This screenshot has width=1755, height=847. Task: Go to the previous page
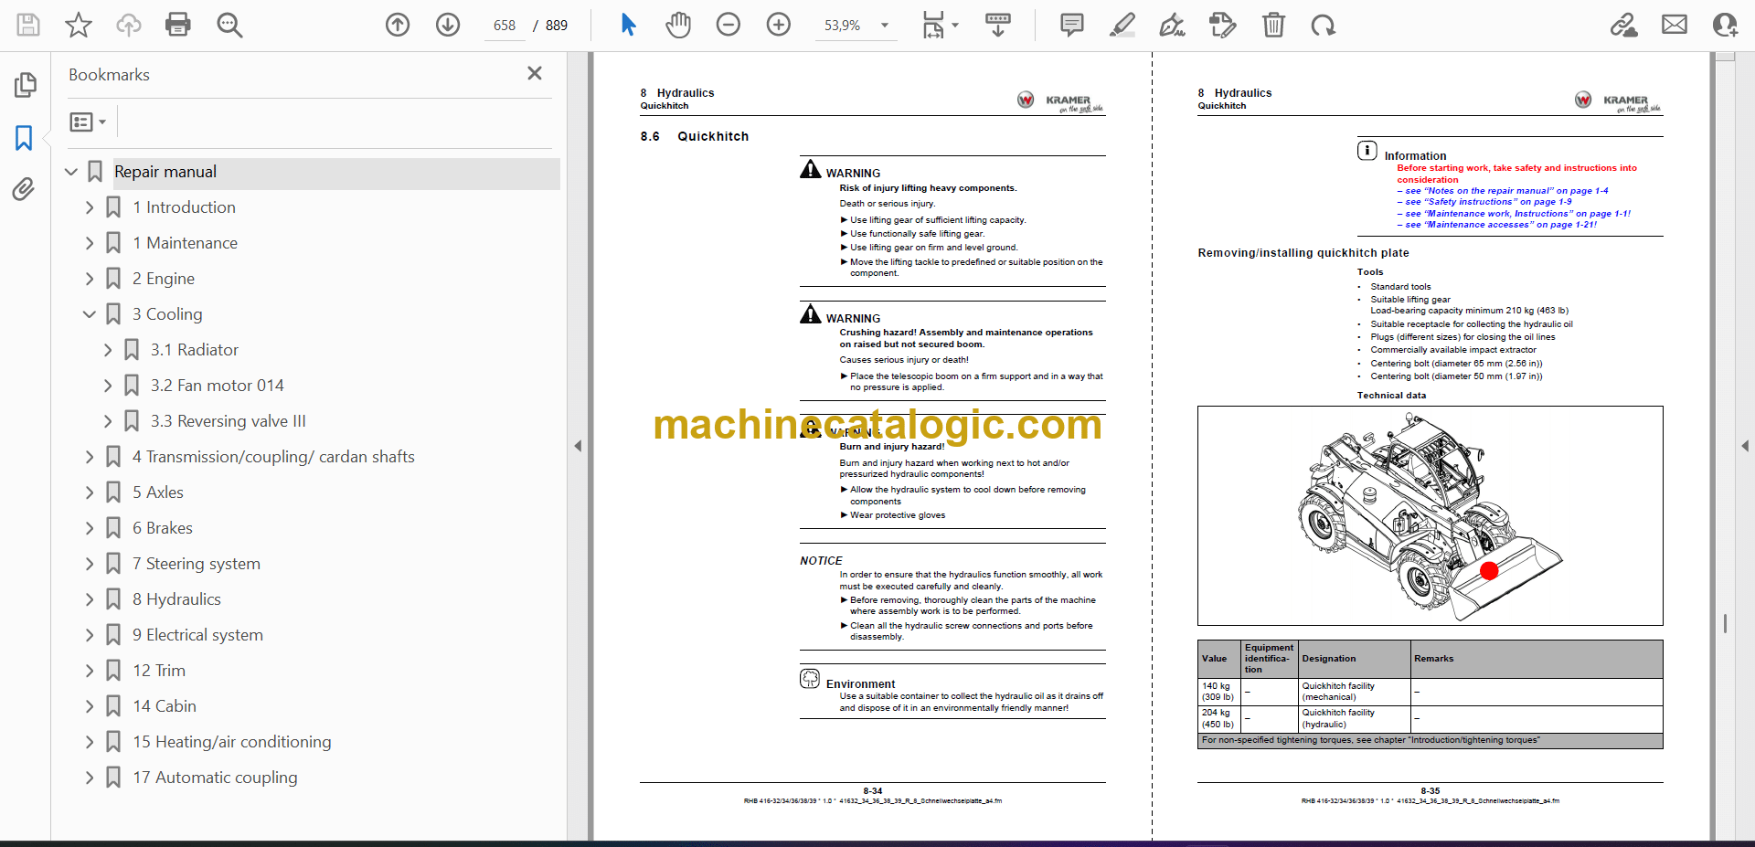click(x=398, y=25)
